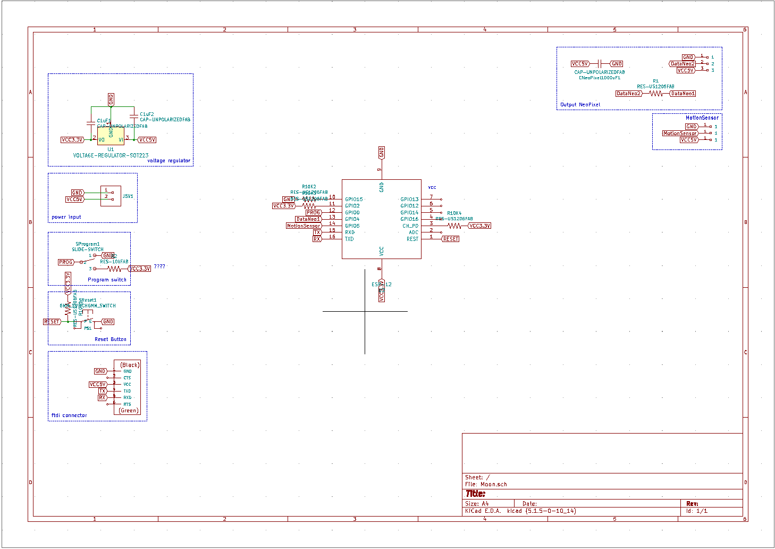Click the RESET label in Reset Button block
The image size is (775, 549).
(x=52, y=322)
